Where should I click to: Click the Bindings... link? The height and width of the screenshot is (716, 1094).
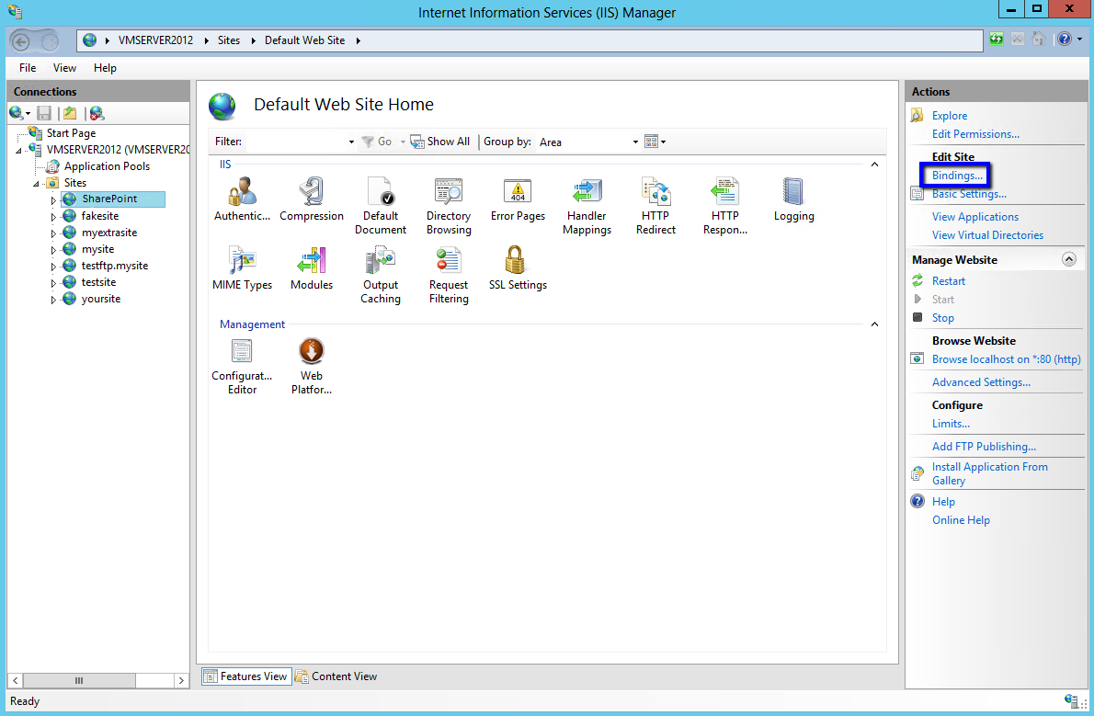coord(957,176)
